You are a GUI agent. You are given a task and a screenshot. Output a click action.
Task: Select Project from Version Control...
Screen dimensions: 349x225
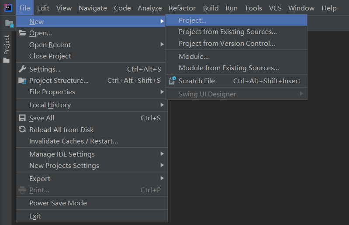[227, 44]
